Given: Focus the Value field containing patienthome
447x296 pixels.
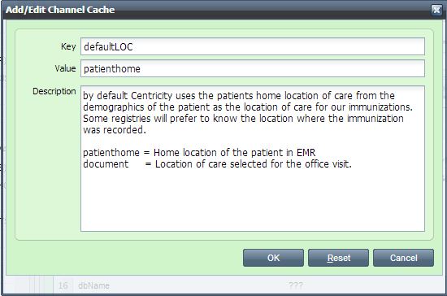Looking at the screenshot, I should [x=253, y=68].
